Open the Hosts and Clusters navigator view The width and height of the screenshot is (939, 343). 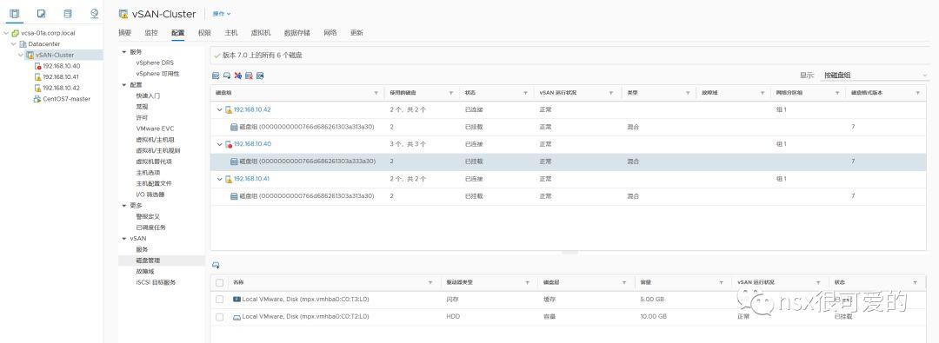[x=15, y=13]
